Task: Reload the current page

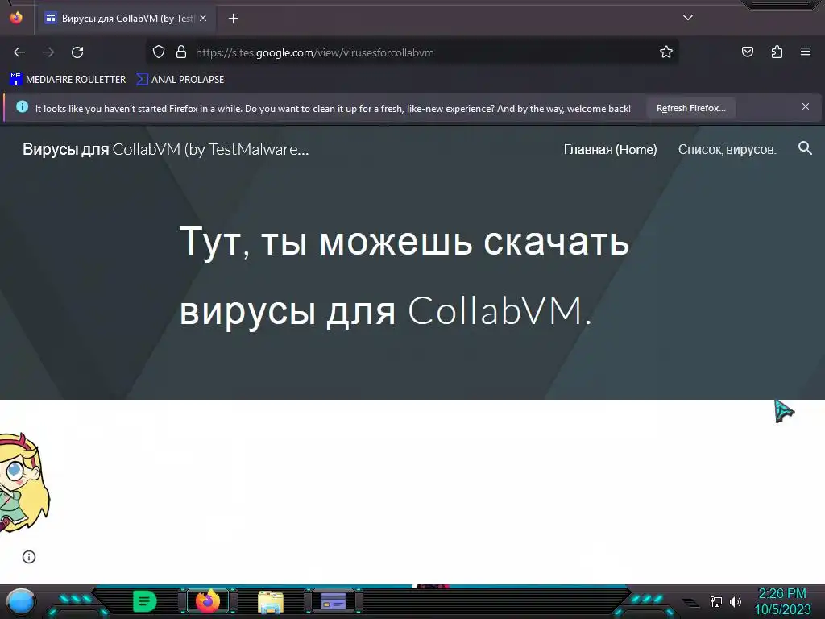Action: click(x=77, y=52)
